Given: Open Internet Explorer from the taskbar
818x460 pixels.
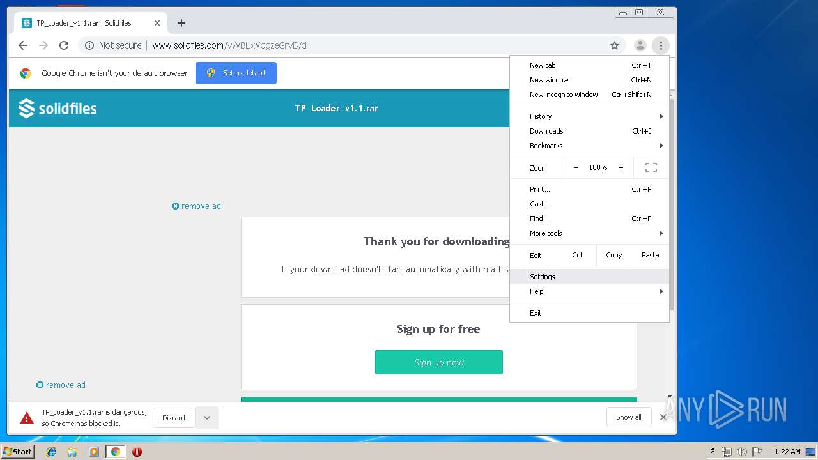Looking at the screenshot, I should (x=51, y=452).
